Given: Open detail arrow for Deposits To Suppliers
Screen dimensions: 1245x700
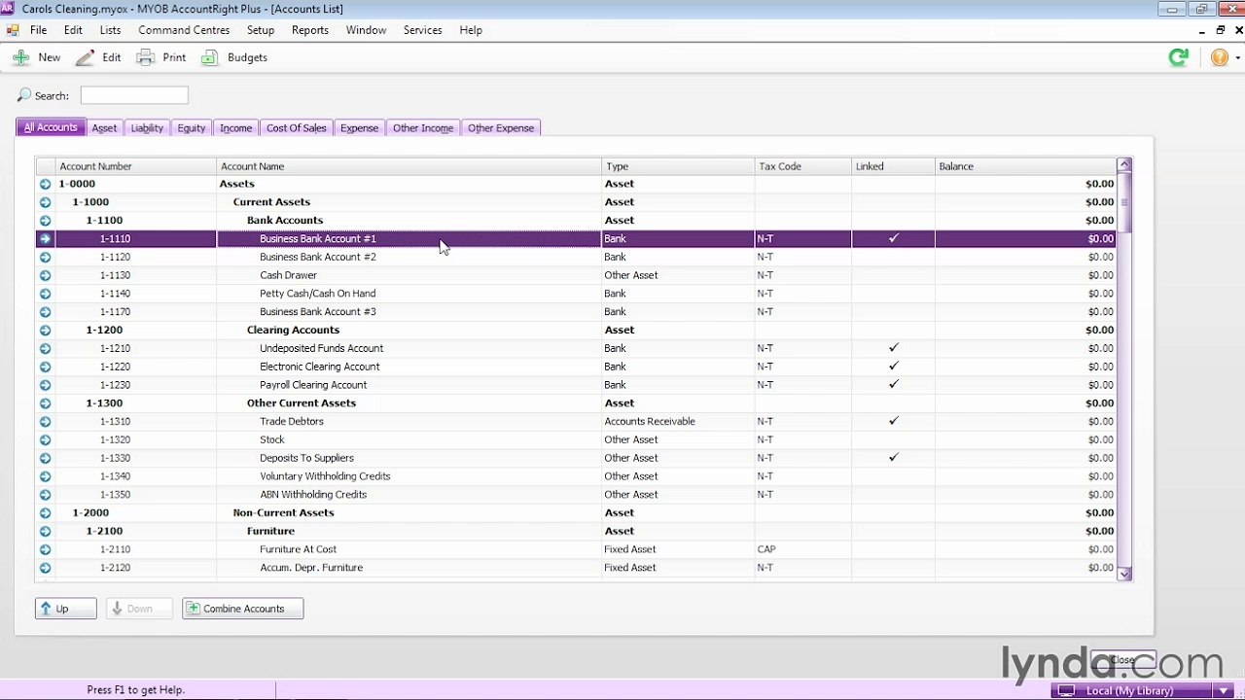Looking at the screenshot, I should click(x=45, y=458).
